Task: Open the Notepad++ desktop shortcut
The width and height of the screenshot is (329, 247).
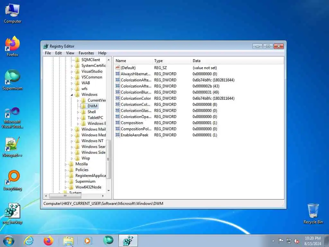Action: pos(13,147)
